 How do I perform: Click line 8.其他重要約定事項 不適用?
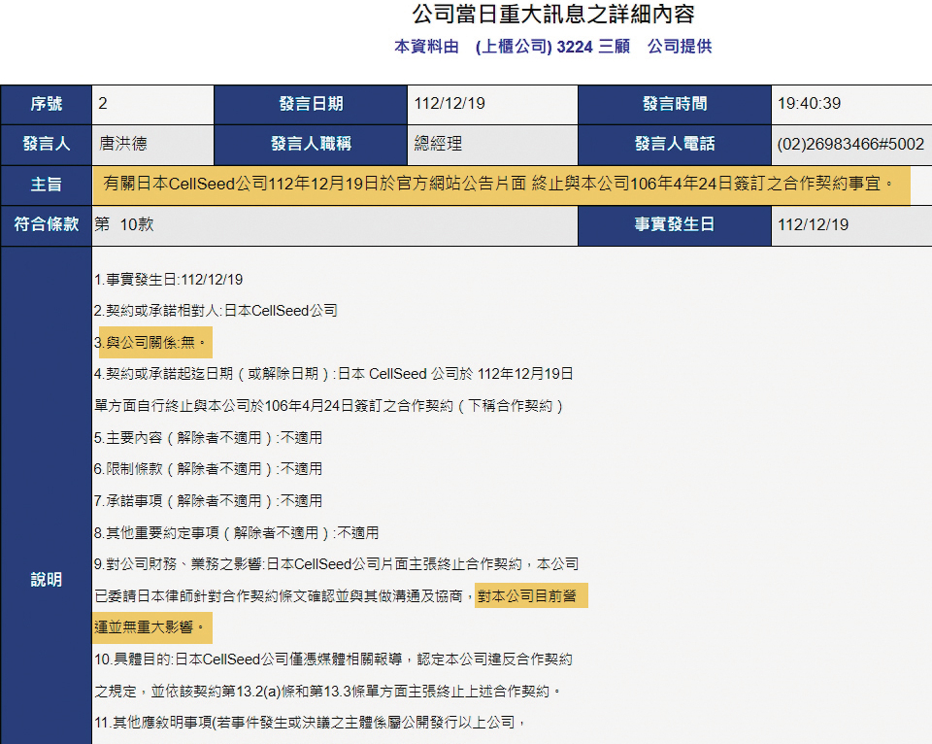coord(237,533)
